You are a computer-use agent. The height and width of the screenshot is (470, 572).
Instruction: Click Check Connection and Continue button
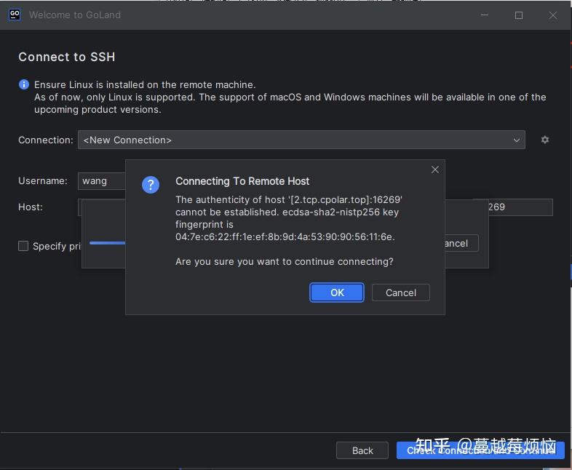tap(480, 450)
